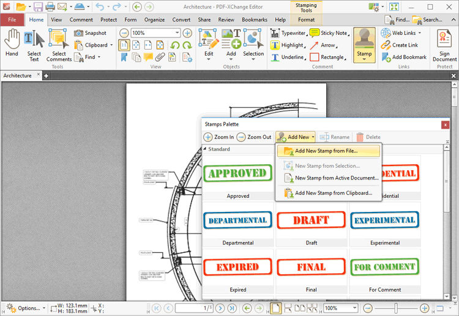Click Add Bookmark
Image resolution: width=459 pixels, height=316 pixels.
point(404,57)
